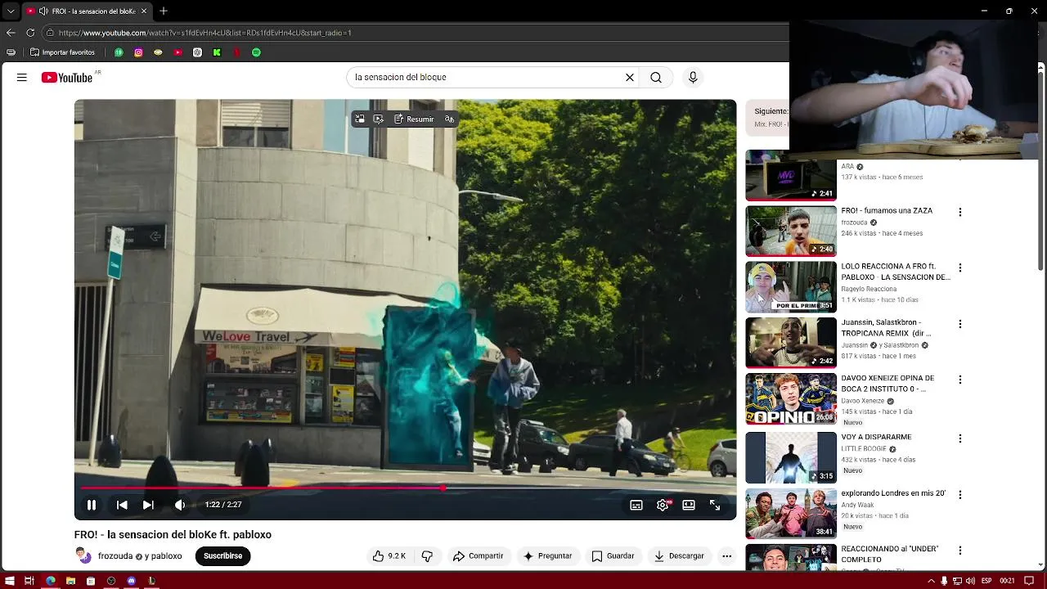This screenshot has width=1047, height=589.
Task: Open Compartir share dialog
Action: click(478, 556)
